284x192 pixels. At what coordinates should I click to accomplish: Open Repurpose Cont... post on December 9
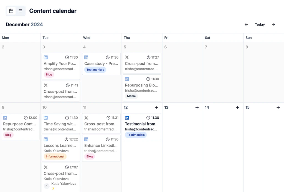tap(20, 124)
